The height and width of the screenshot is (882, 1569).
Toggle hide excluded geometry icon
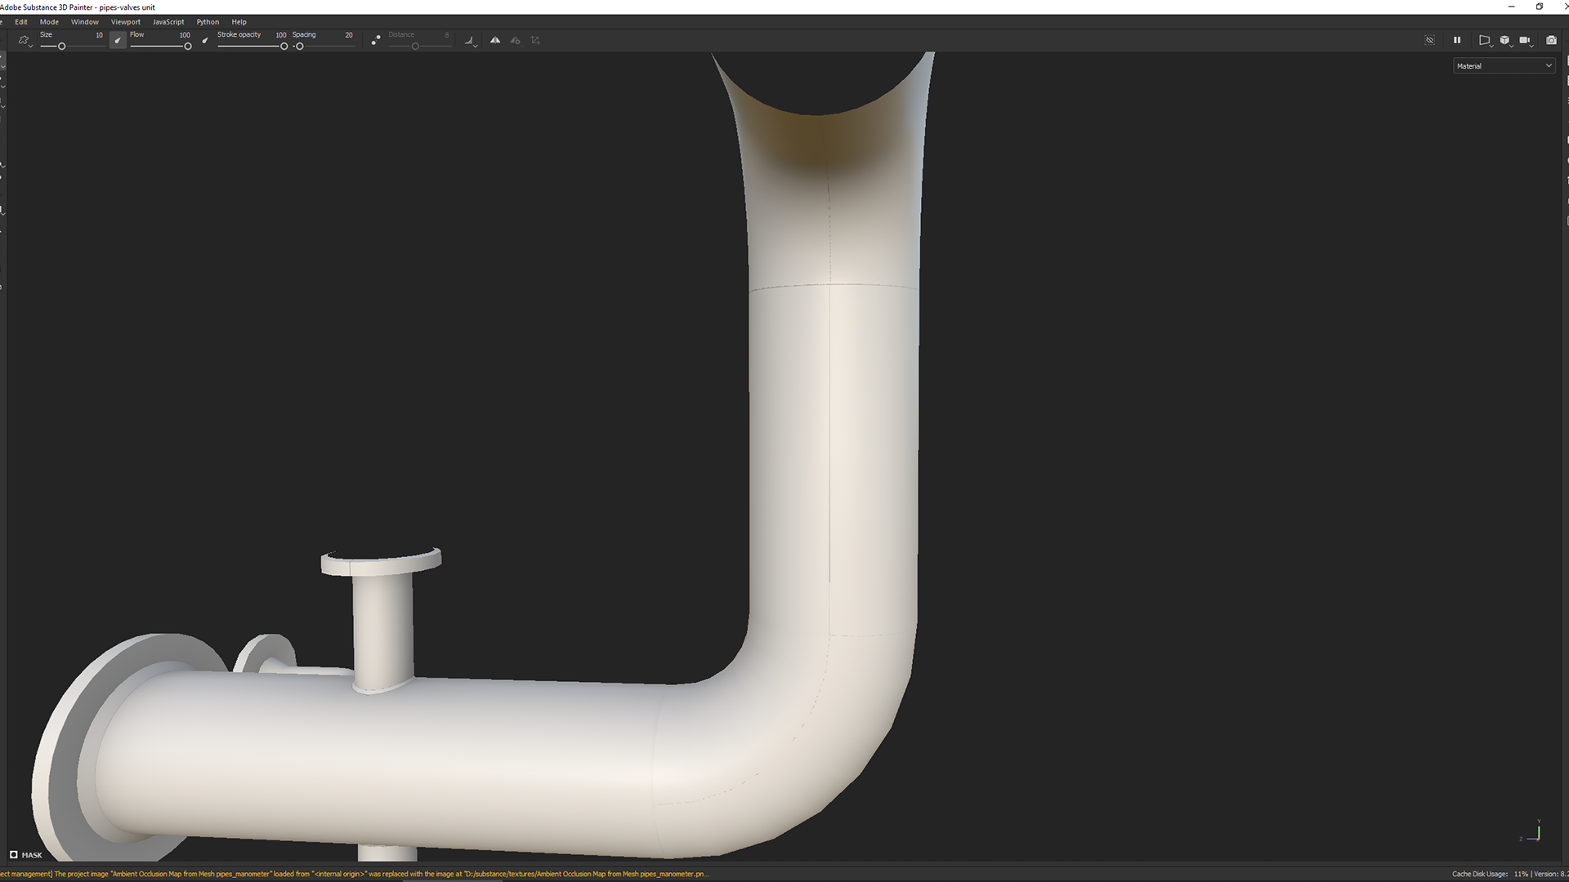pyautogui.click(x=1429, y=40)
